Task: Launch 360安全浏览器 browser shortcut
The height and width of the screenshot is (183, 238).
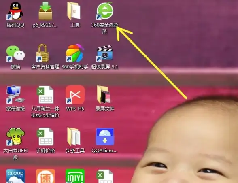Action: coord(105,11)
